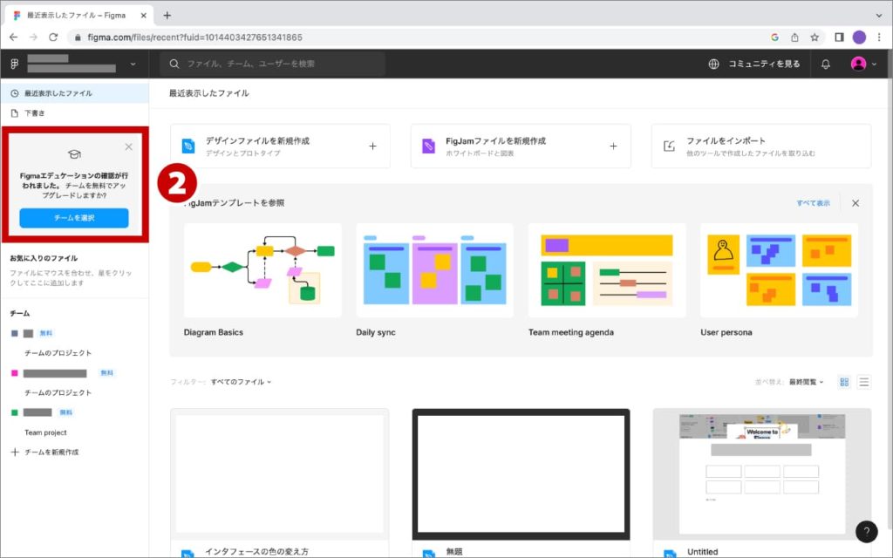Dismiss the Figma education banner
The image size is (893, 558).
click(129, 146)
